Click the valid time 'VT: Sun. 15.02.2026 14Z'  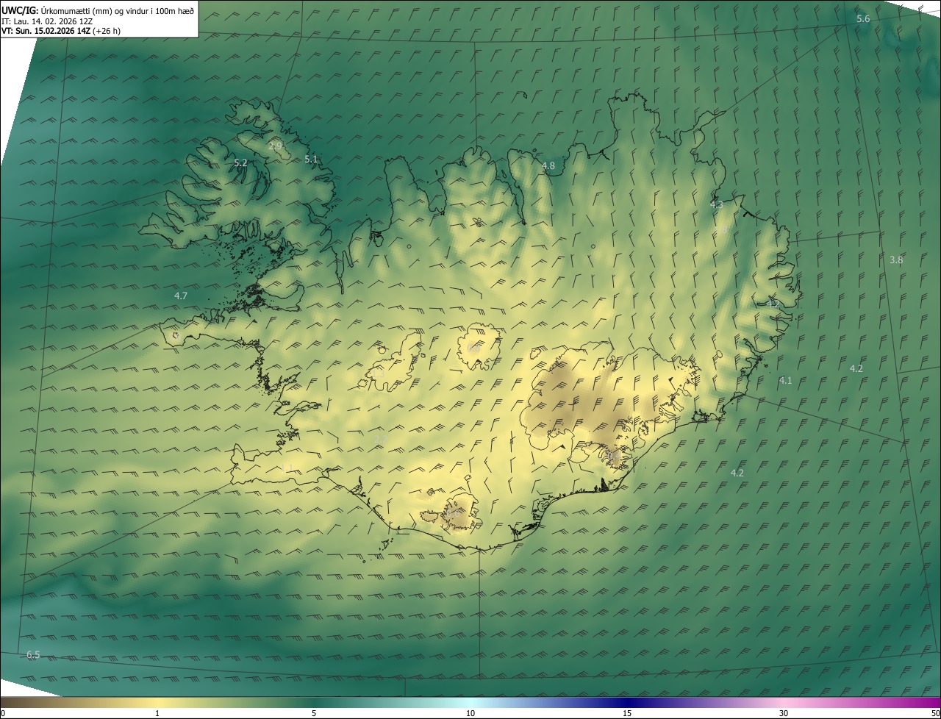pos(46,31)
